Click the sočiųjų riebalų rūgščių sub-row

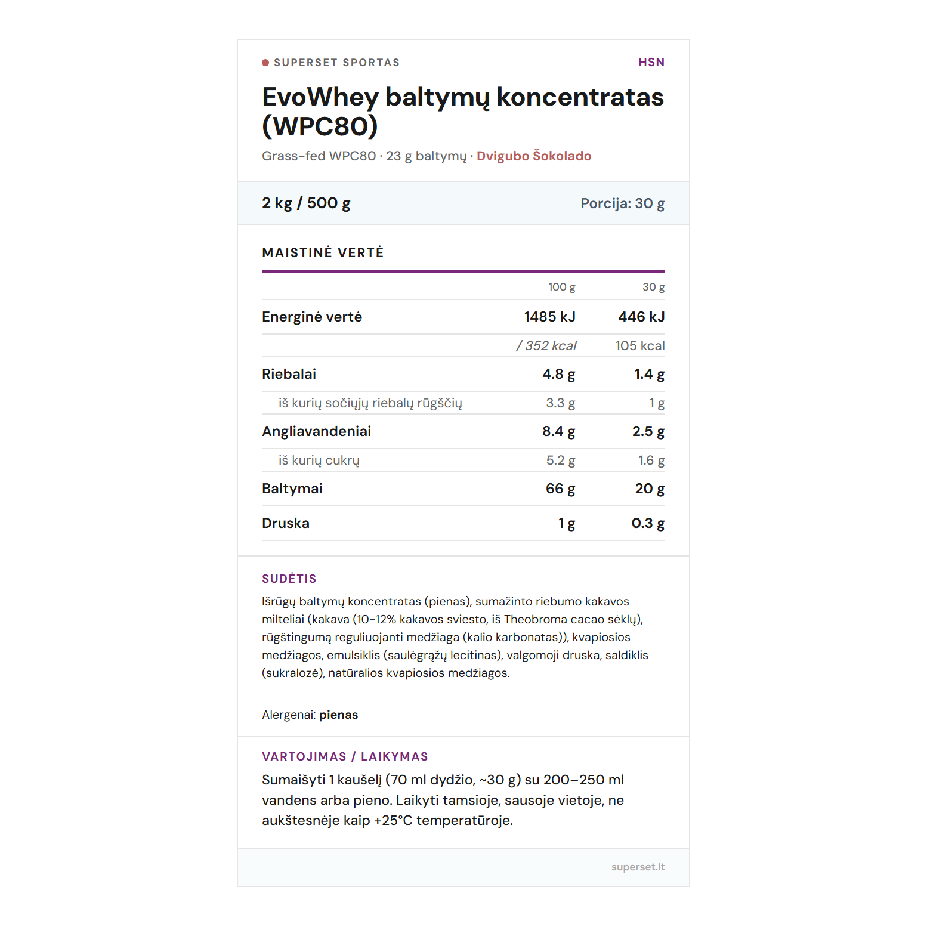point(370,403)
